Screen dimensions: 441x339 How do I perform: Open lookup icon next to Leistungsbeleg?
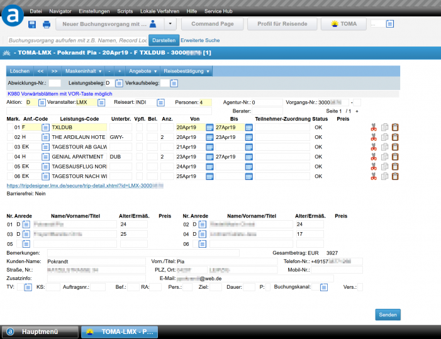[119, 83]
